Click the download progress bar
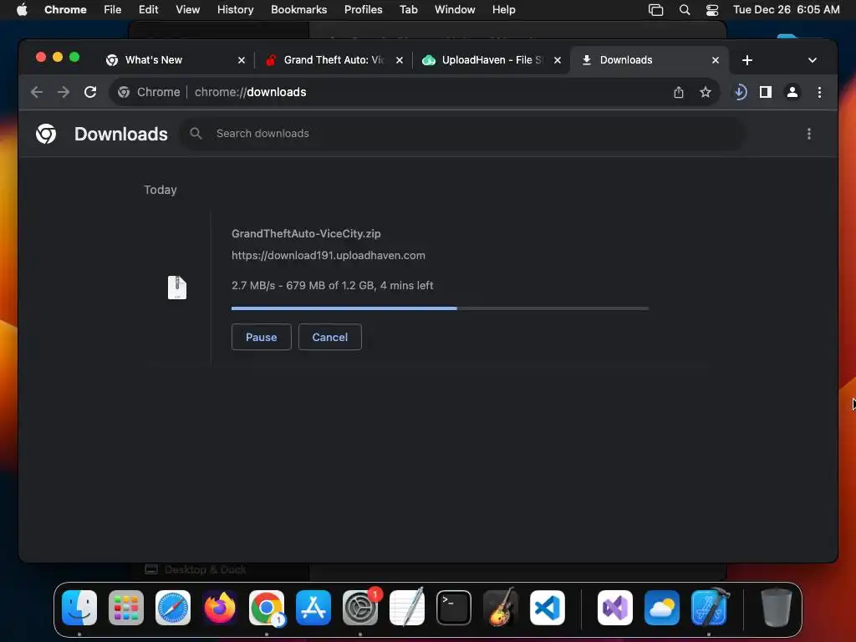 (x=440, y=308)
